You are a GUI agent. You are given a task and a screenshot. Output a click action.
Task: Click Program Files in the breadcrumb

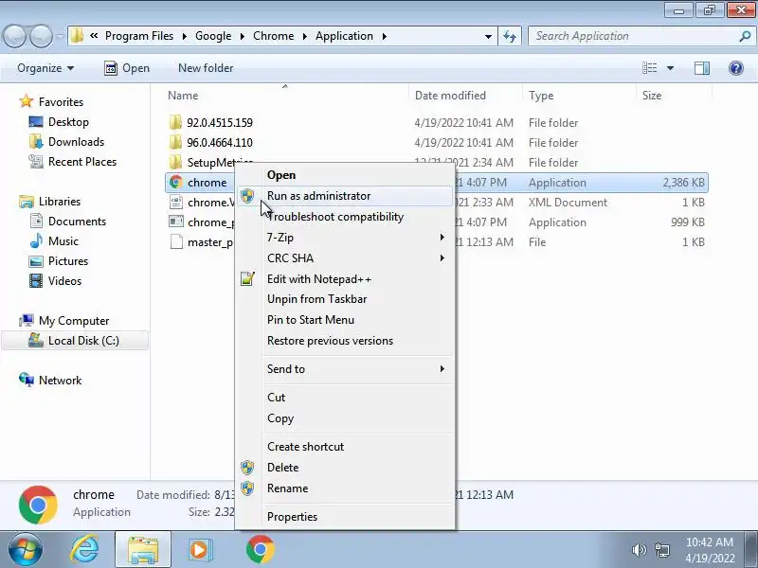139,36
